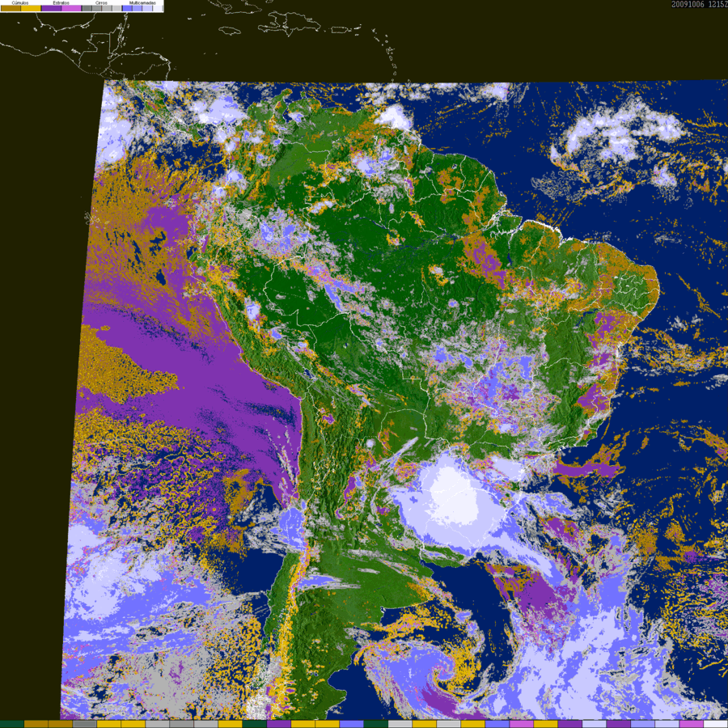
Task: Click the lightest gray Cirros legend swatch
Action: coord(116,8)
